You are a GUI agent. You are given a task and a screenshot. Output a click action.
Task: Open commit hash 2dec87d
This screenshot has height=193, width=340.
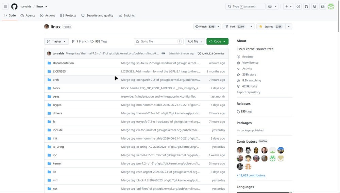[x=174, y=53]
